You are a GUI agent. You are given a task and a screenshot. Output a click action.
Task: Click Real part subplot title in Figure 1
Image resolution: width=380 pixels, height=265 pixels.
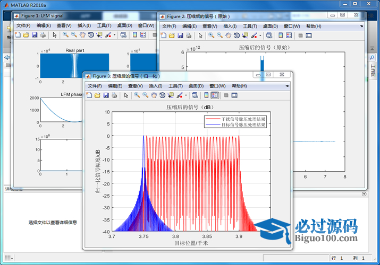pyautogui.click(x=75, y=50)
